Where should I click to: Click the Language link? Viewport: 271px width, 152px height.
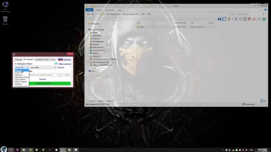[67, 59]
